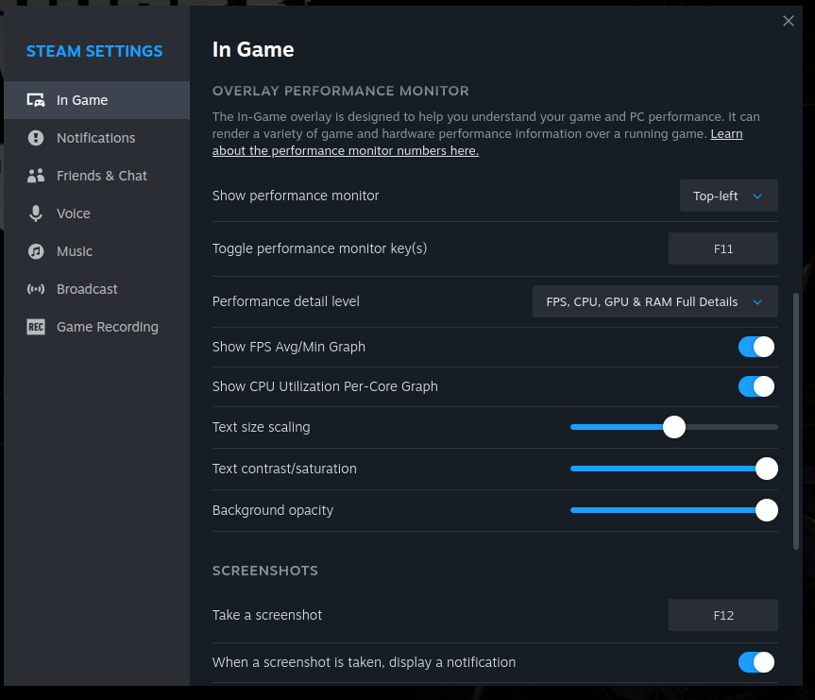The width and height of the screenshot is (815, 700).
Task: Switch to Game Recording settings
Action: coord(107,327)
